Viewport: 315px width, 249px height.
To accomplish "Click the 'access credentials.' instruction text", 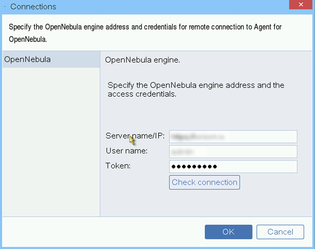I will click(142, 94).
